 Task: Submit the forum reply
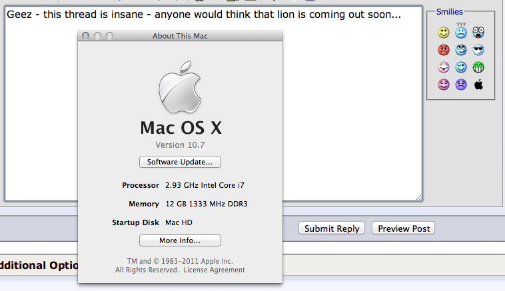tap(332, 228)
